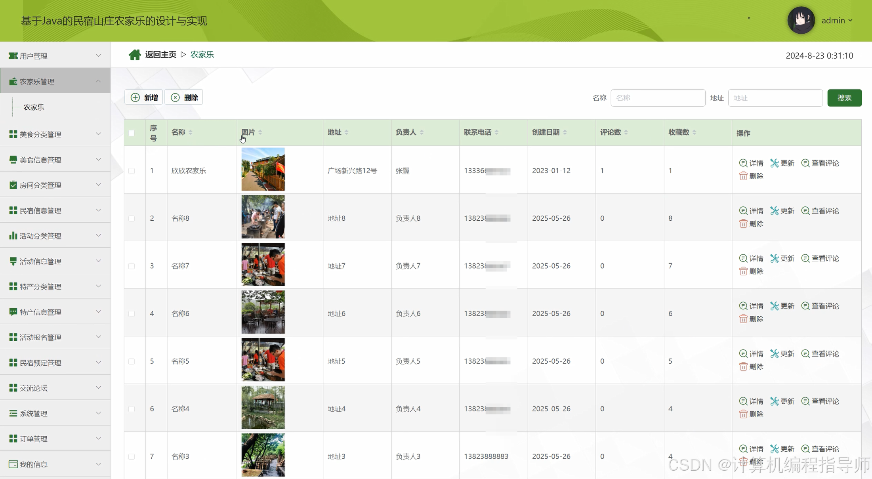Image resolution: width=872 pixels, height=479 pixels.
Task: Click the home icon in breadcrumb
Action: (x=135, y=55)
